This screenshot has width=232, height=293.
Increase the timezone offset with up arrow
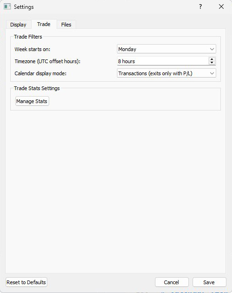[212, 59]
